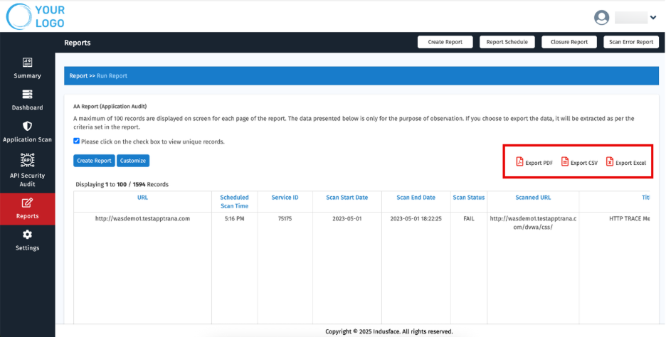Go to Reports menu label
The width and height of the screenshot is (666, 337).
(27, 216)
